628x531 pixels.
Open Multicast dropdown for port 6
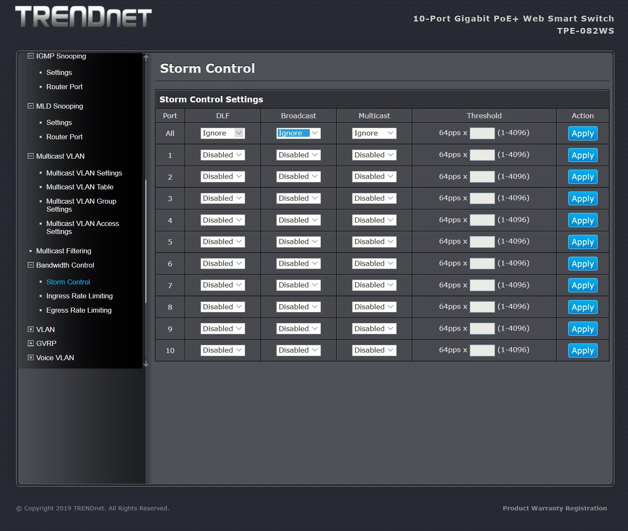pyautogui.click(x=374, y=263)
